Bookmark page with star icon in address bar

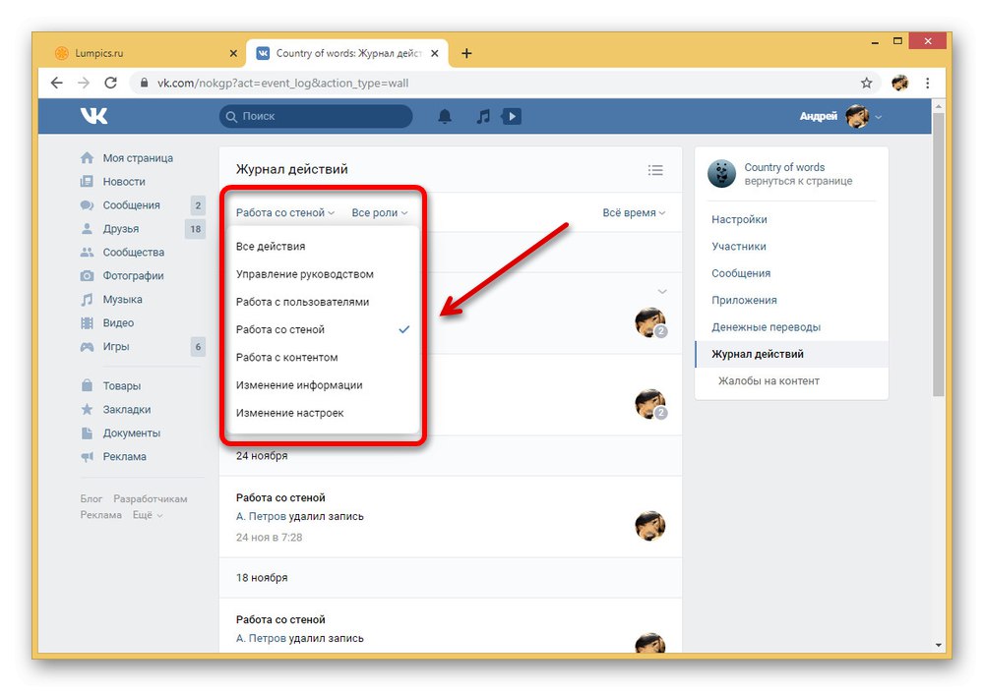point(867,83)
